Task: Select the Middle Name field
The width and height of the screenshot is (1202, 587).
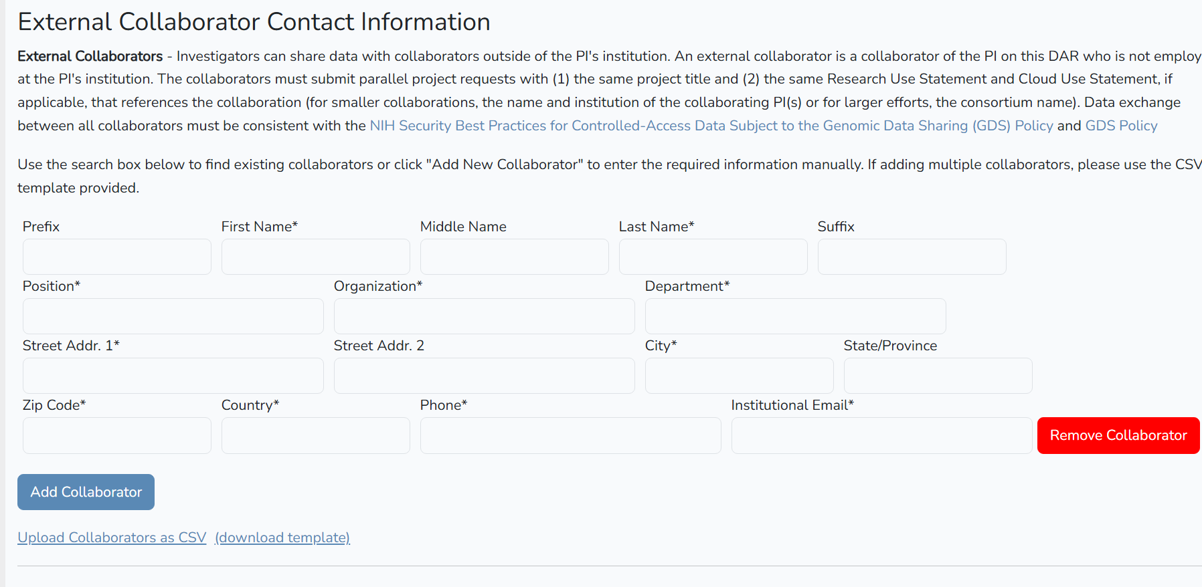Action: (514, 257)
